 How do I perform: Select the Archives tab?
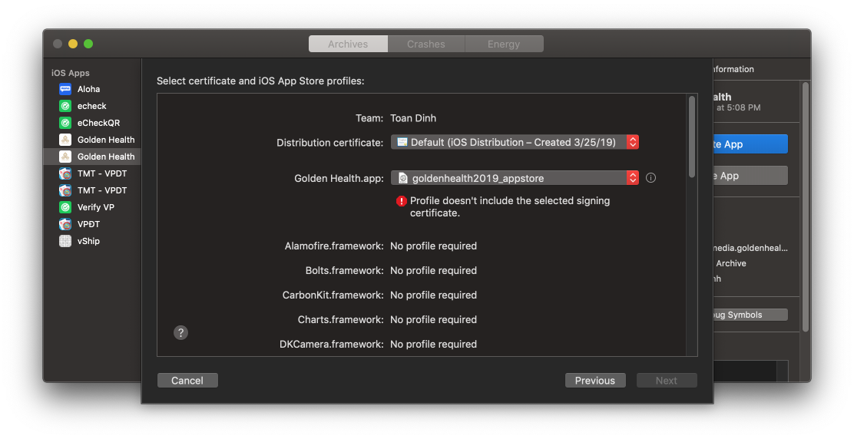348,45
